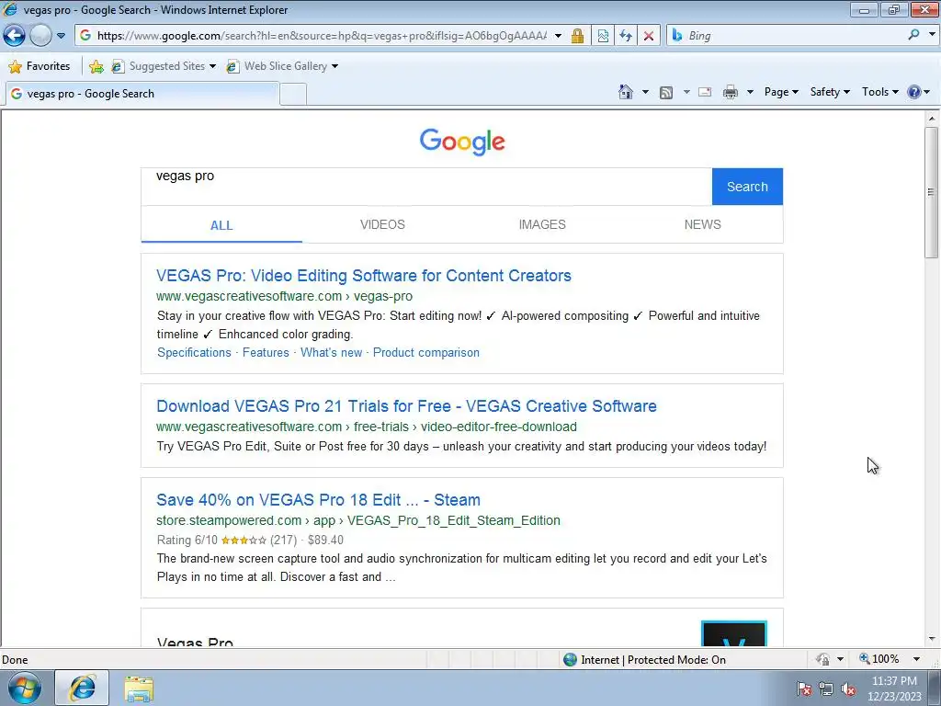Click the privacy report icon in status bar

(x=822, y=659)
